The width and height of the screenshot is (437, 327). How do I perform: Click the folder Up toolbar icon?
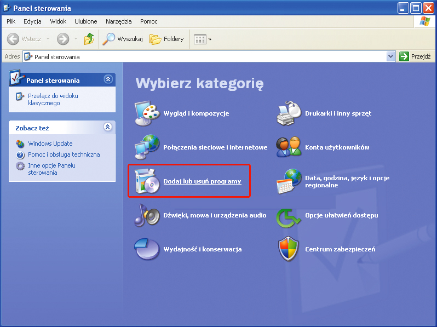pyautogui.click(x=89, y=39)
